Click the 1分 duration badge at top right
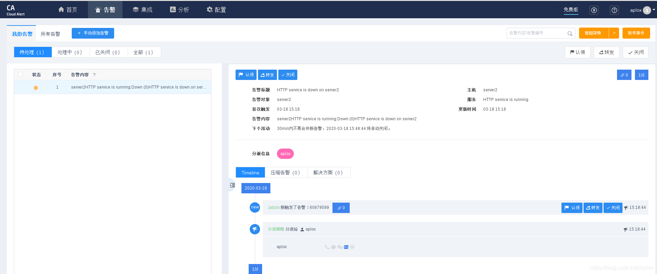657x274 pixels. pyautogui.click(x=641, y=75)
